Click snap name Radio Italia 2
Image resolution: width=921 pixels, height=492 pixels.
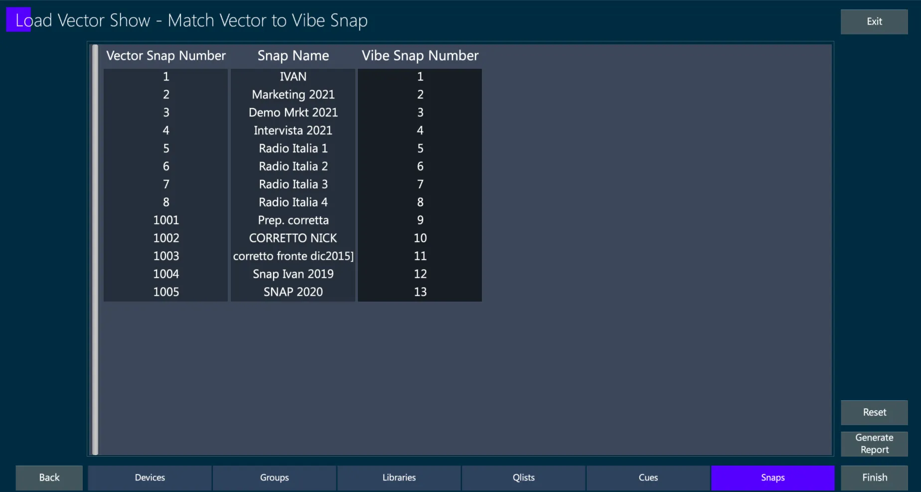coord(293,166)
